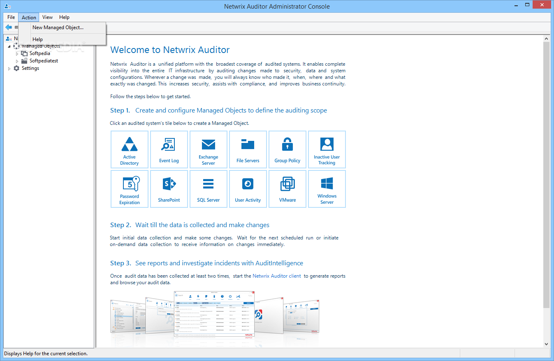
Task: Select Softpedia in the tree
Action: coord(40,53)
